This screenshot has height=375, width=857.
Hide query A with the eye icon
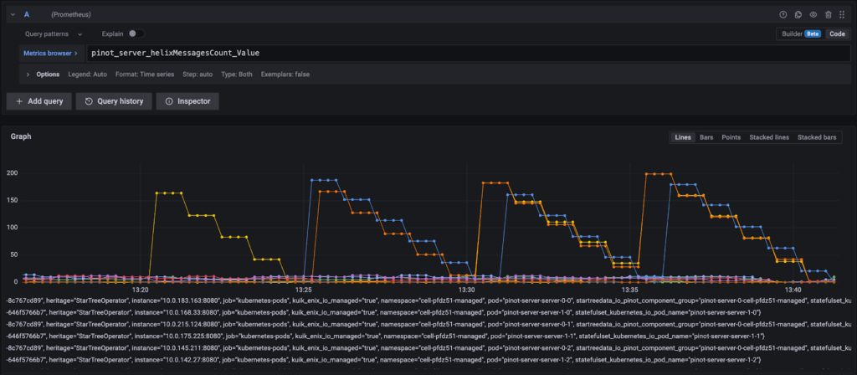click(x=813, y=14)
